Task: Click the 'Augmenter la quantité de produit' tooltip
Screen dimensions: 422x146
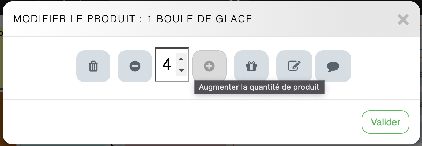Action: click(259, 87)
